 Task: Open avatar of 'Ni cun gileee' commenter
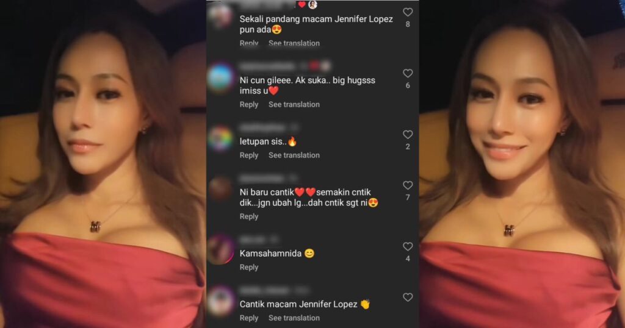(220, 78)
